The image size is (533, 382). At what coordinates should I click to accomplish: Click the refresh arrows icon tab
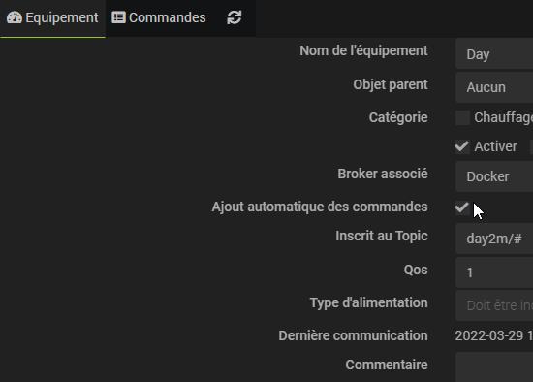235,17
